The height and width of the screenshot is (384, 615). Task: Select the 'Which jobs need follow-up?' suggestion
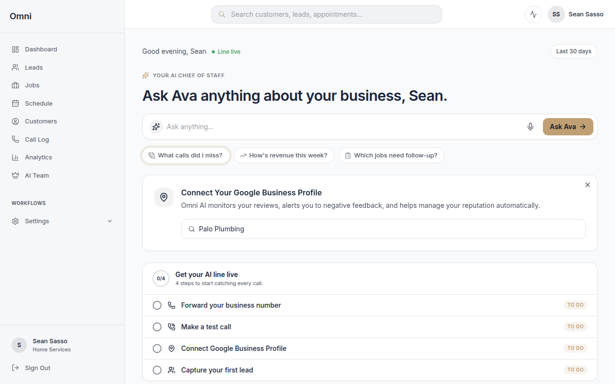(391, 156)
